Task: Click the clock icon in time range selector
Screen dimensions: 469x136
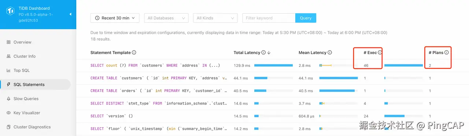Action: point(97,18)
